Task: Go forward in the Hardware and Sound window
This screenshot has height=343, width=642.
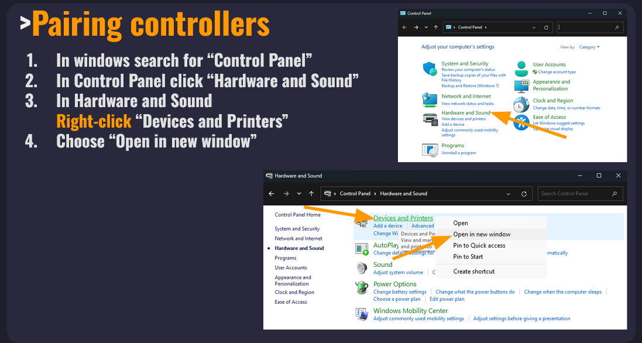Action: point(286,194)
